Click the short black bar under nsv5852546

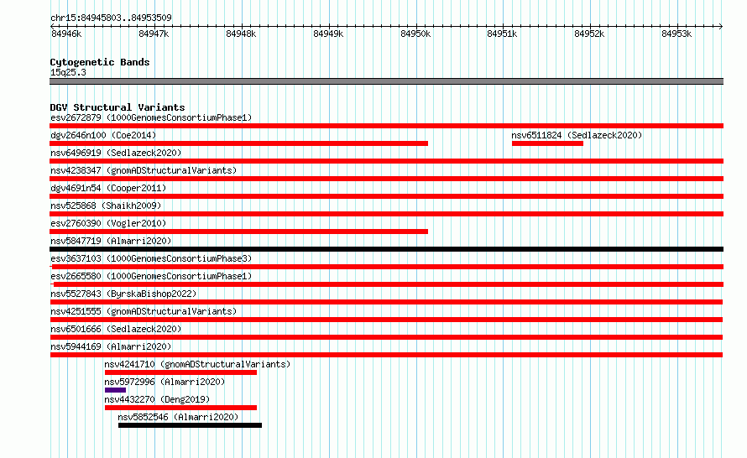[190, 425]
